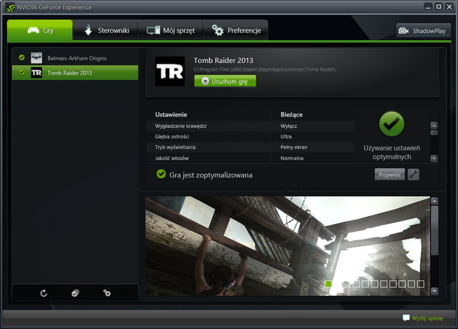Viewport: 458px width, 329px height.
Task: Open game list settings gears icon
Action: coord(107,293)
